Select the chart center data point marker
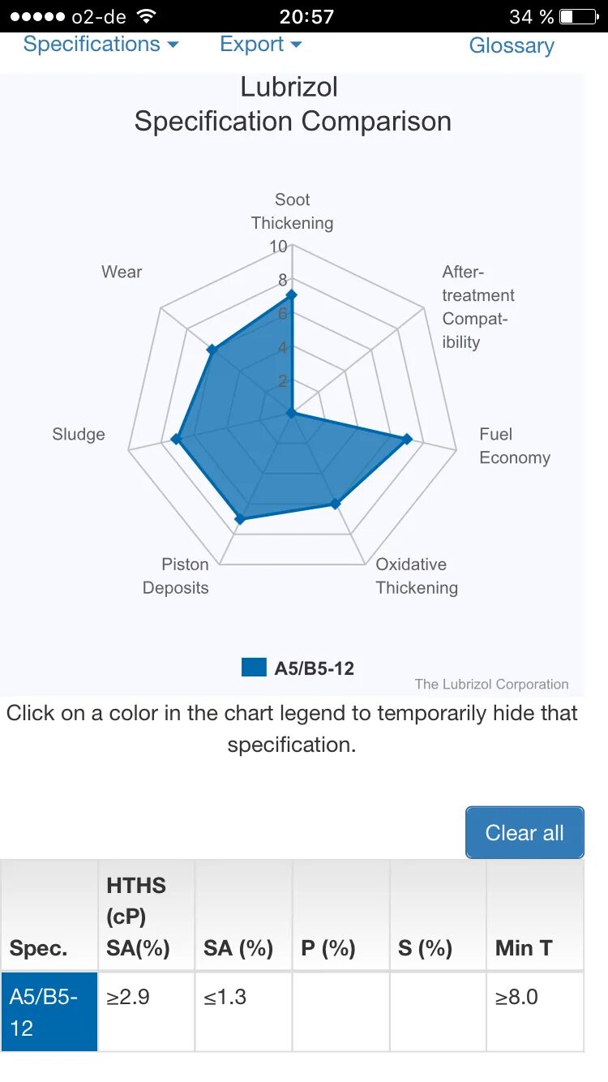 pos(292,414)
